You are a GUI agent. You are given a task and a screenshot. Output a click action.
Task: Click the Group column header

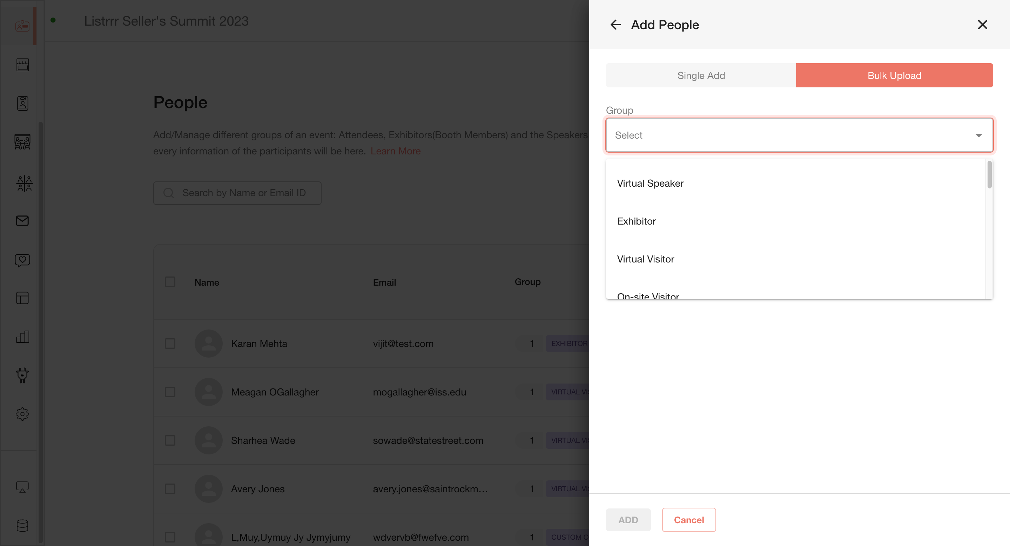click(527, 282)
